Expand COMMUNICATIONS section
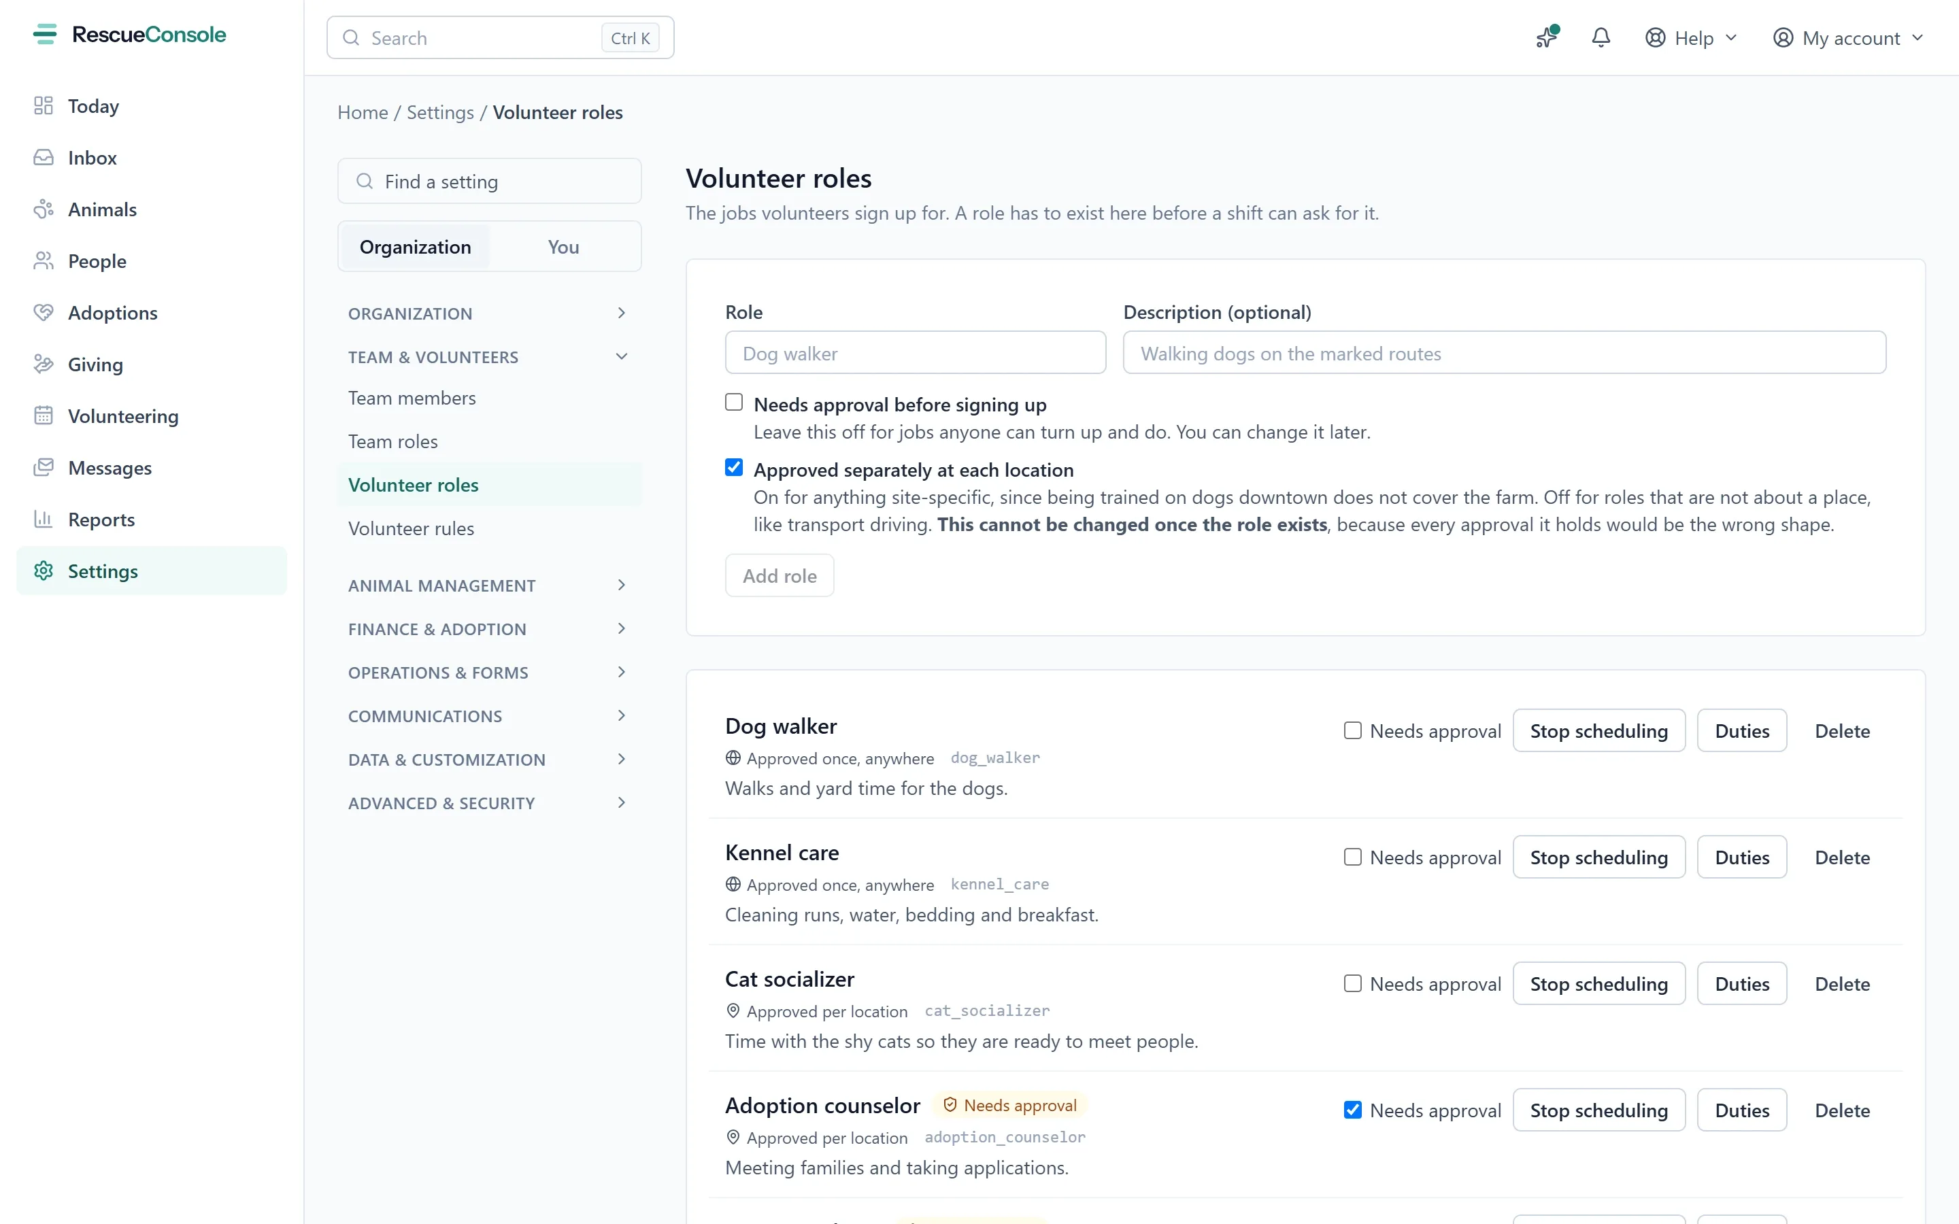Viewport: 1959px width, 1224px height. [x=489, y=717]
